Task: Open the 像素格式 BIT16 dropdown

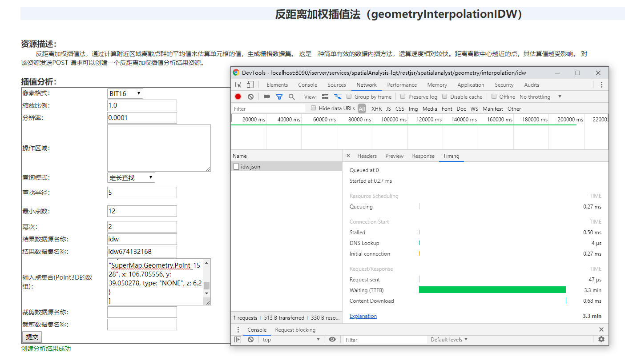Action: pyautogui.click(x=125, y=93)
